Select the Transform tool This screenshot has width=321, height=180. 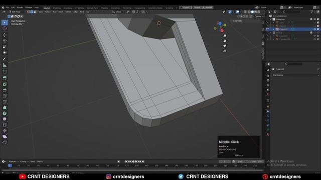click(5, 52)
